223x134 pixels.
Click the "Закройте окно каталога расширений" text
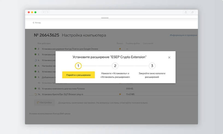[x=152, y=75]
